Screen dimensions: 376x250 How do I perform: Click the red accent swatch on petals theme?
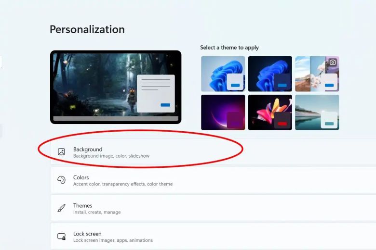click(282, 124)
